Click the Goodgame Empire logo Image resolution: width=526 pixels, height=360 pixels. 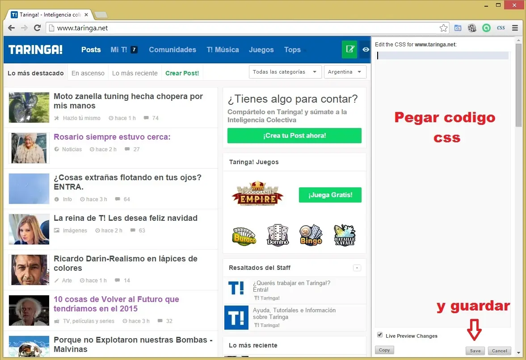pos(257,194)
